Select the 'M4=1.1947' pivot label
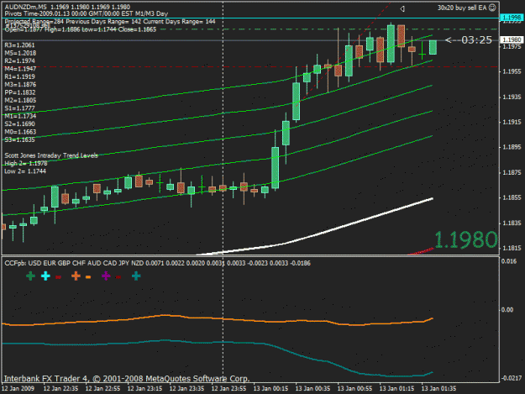This screenshot has width=525, height=394. [20, 69]
